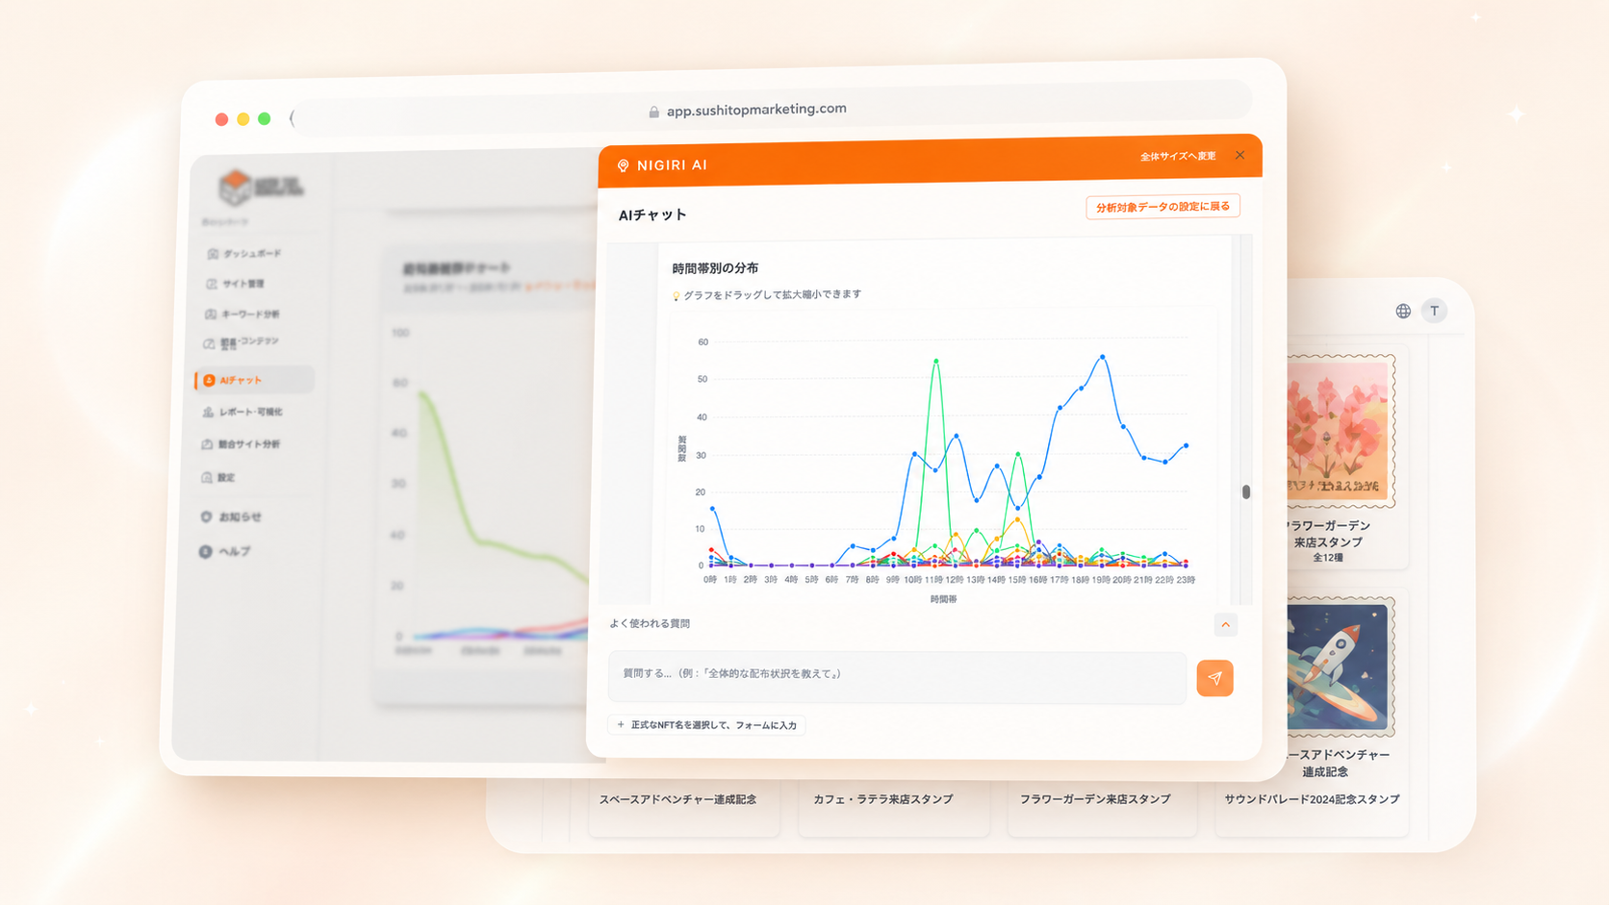The height and width of the screenshot is (905, 1609).
Task: Click the lightbulb hint icon above the chart
Action: click(x=676, y=296)
